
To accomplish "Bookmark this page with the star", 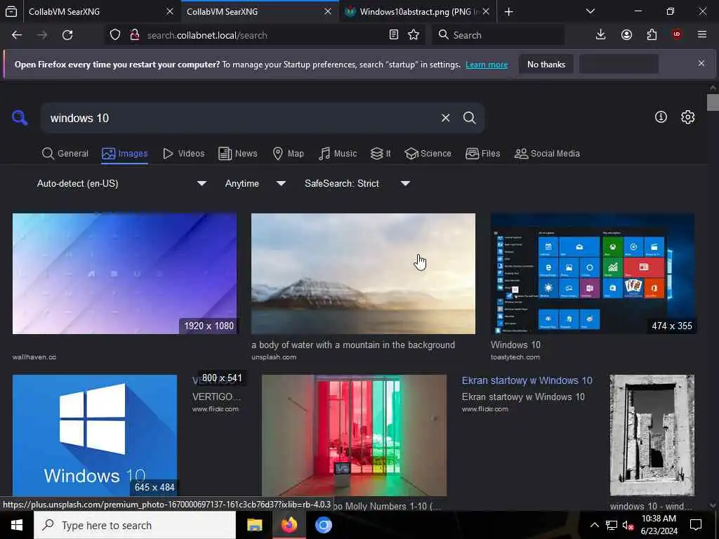I will [x=414, y=35].
